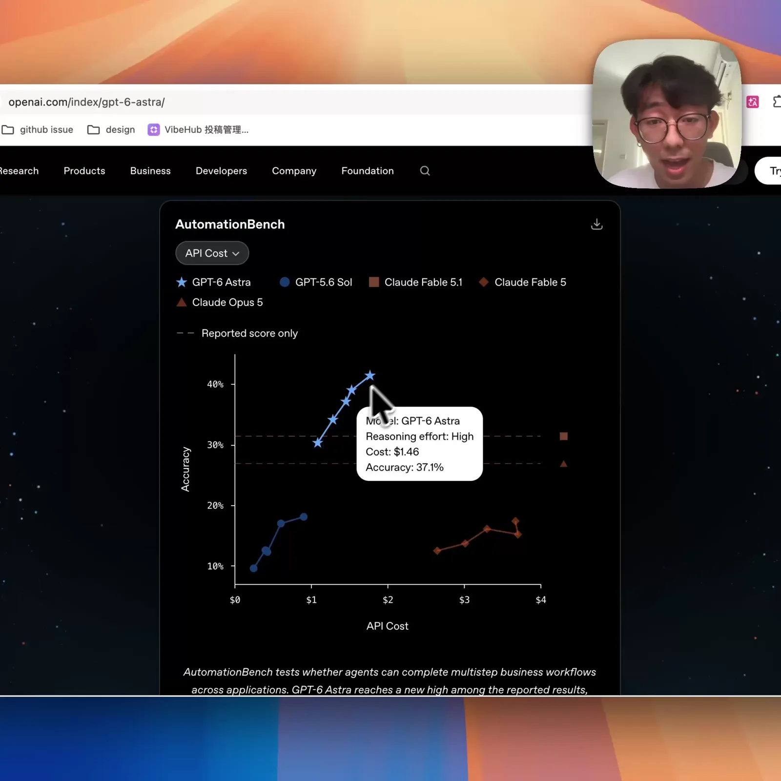Click the API Cost axis label
Viewport: 781px width, 781px height.
coord(387,626)
